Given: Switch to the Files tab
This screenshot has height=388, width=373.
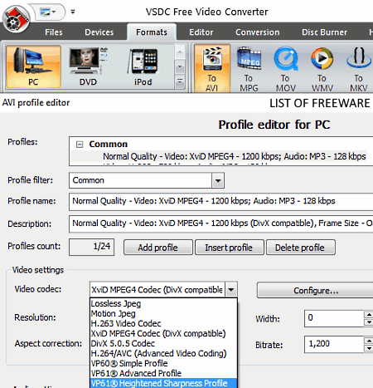Looking at the screenshot, I should coord(54,32).
